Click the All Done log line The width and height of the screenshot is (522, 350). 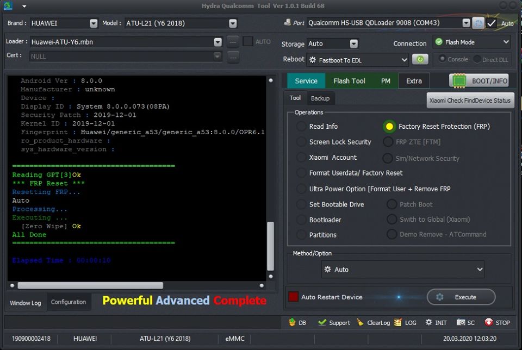coord(29,235)
